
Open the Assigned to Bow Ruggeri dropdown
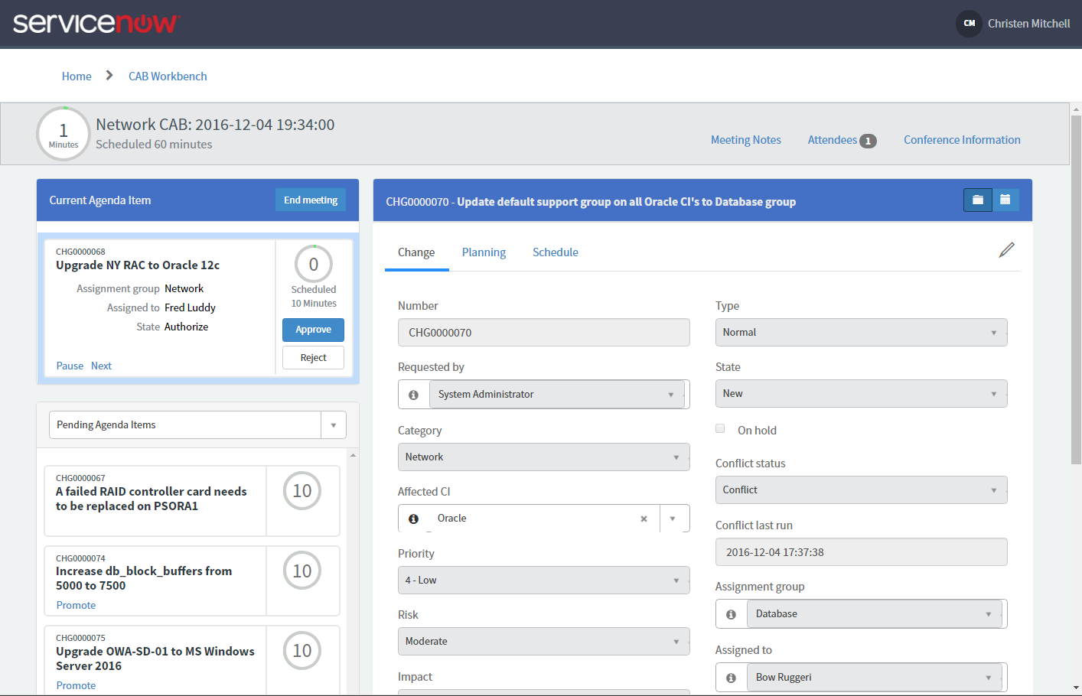pos(874,678)
